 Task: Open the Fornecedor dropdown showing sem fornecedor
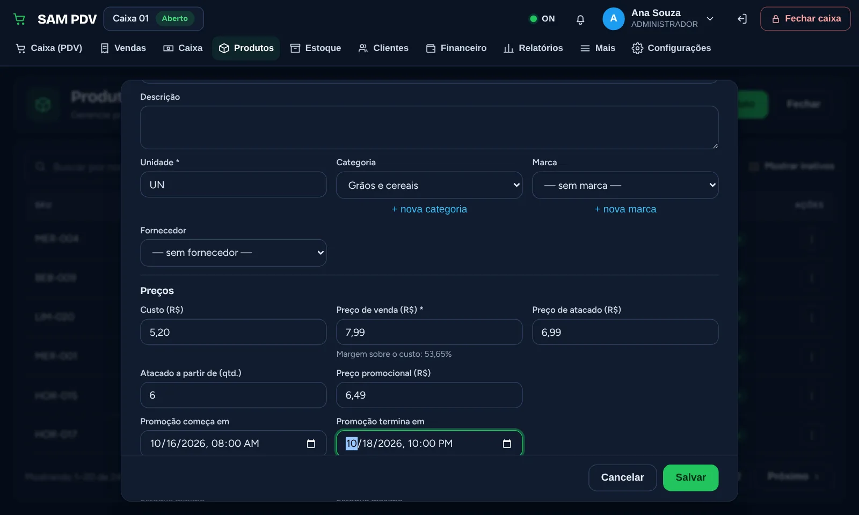233,253
